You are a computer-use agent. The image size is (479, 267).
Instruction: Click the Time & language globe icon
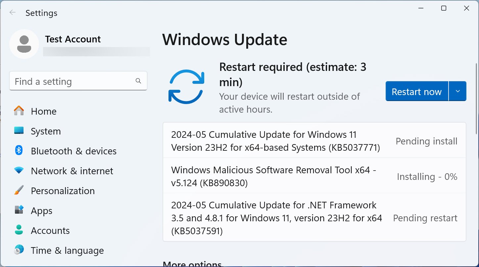[x=19, y=250]
